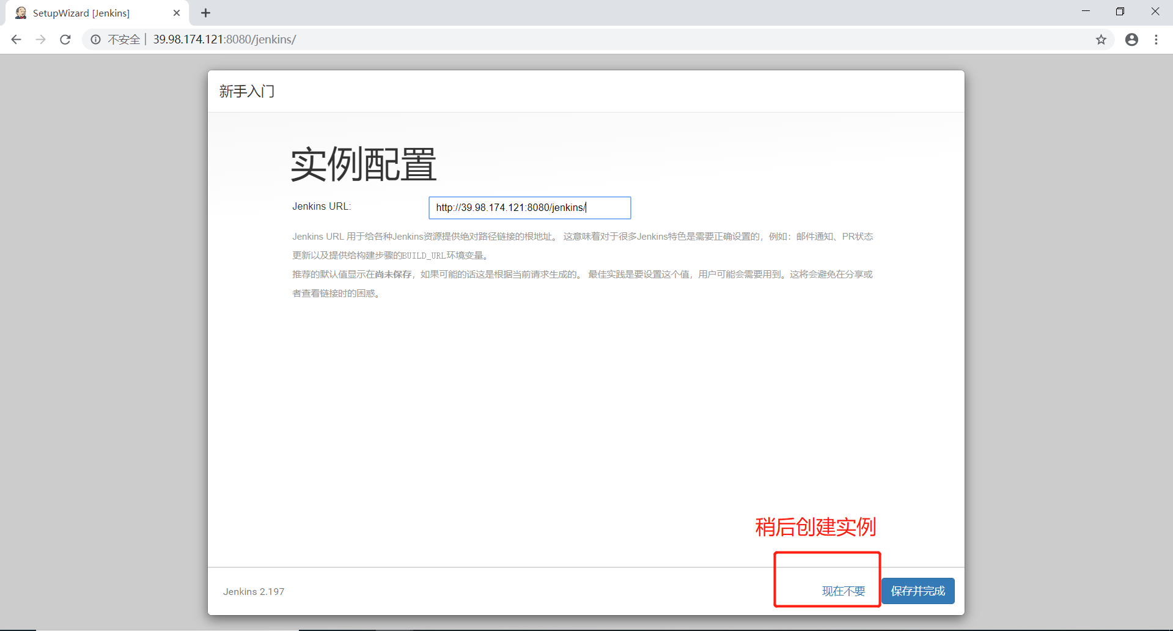Click the 实例配置 heading
Image resolution: width=1173 pixels, height=631 pixels.
click(x=364, y=164)
